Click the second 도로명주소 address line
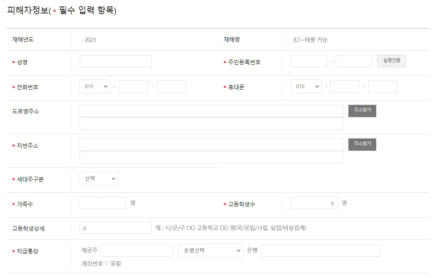This screenshot has width=442, height=278. [211, 123]
